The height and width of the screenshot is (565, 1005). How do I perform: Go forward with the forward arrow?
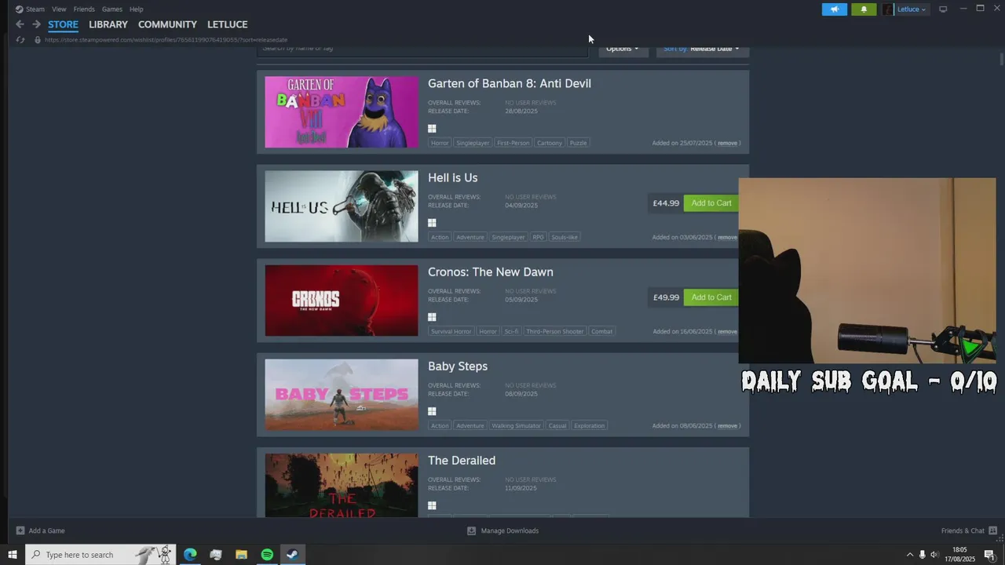click(36, 24)
